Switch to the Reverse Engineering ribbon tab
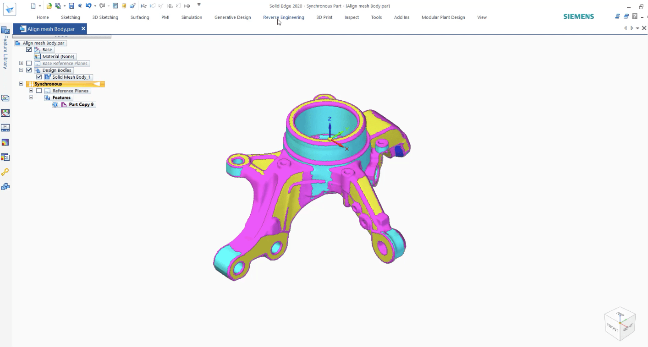The image size is (648, 347). click(283, 17)
